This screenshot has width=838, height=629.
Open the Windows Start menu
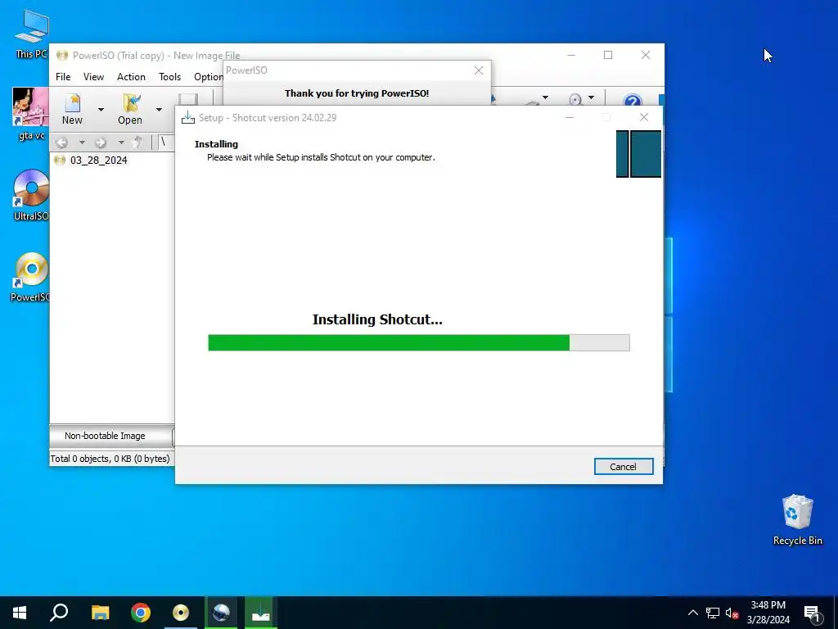coord(20,613)
